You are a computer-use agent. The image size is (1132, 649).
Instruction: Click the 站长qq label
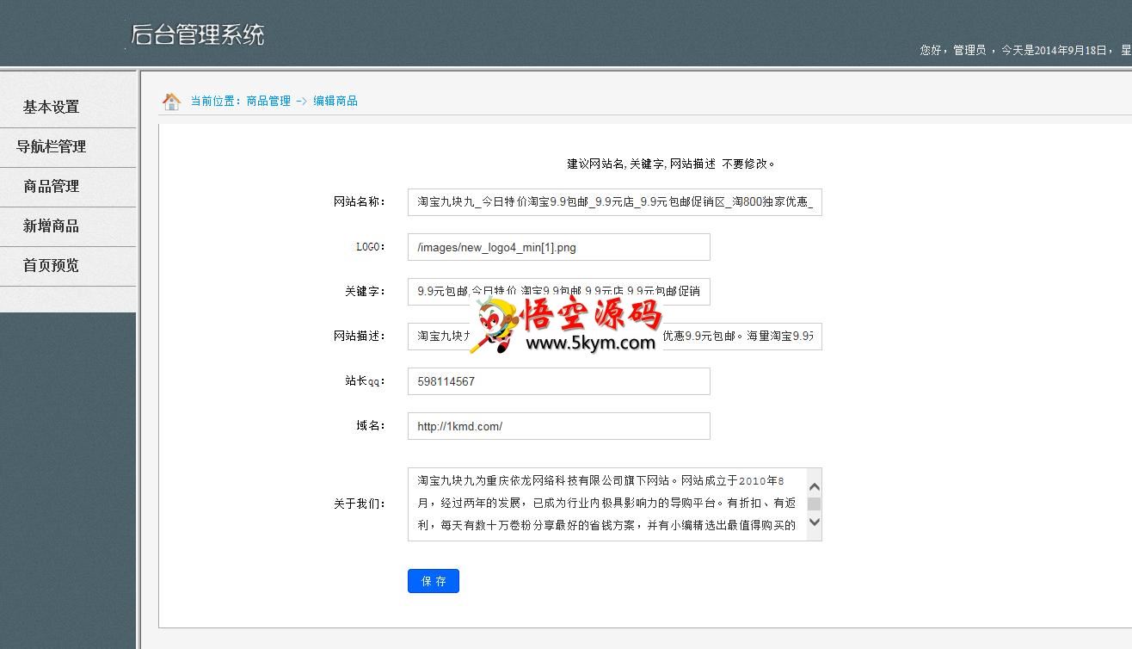click(366, 381)
